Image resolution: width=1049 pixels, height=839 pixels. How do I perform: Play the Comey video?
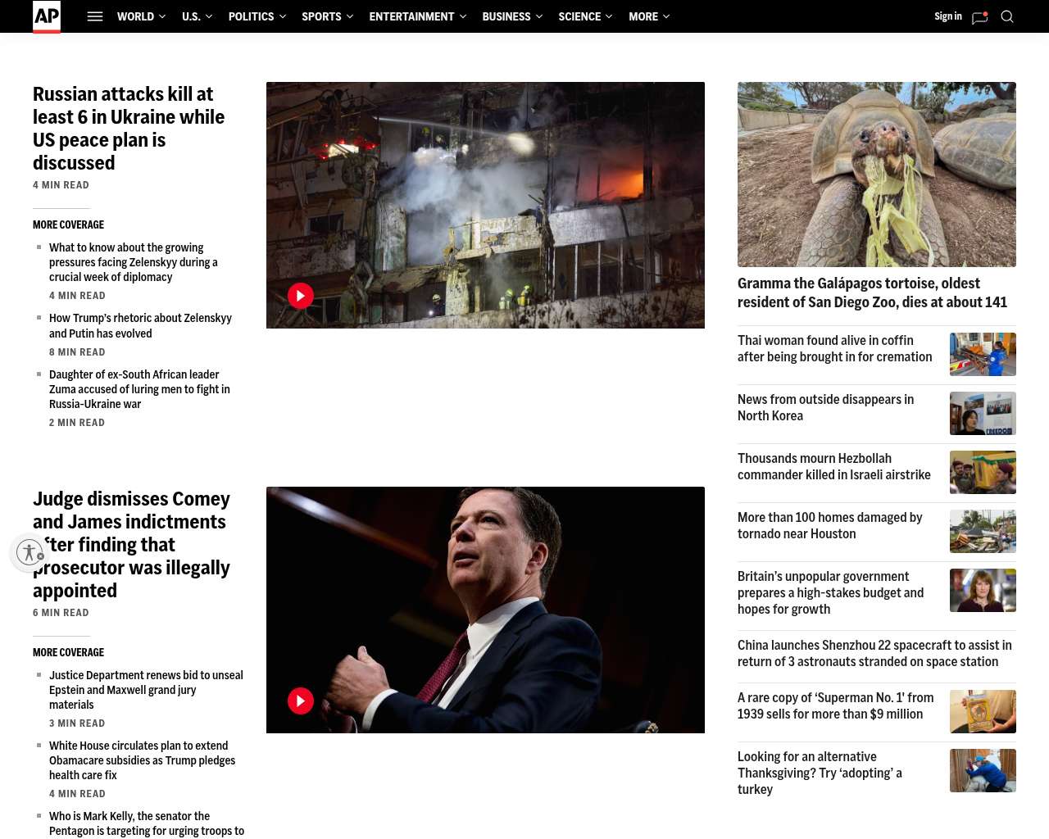click(301, 701)
